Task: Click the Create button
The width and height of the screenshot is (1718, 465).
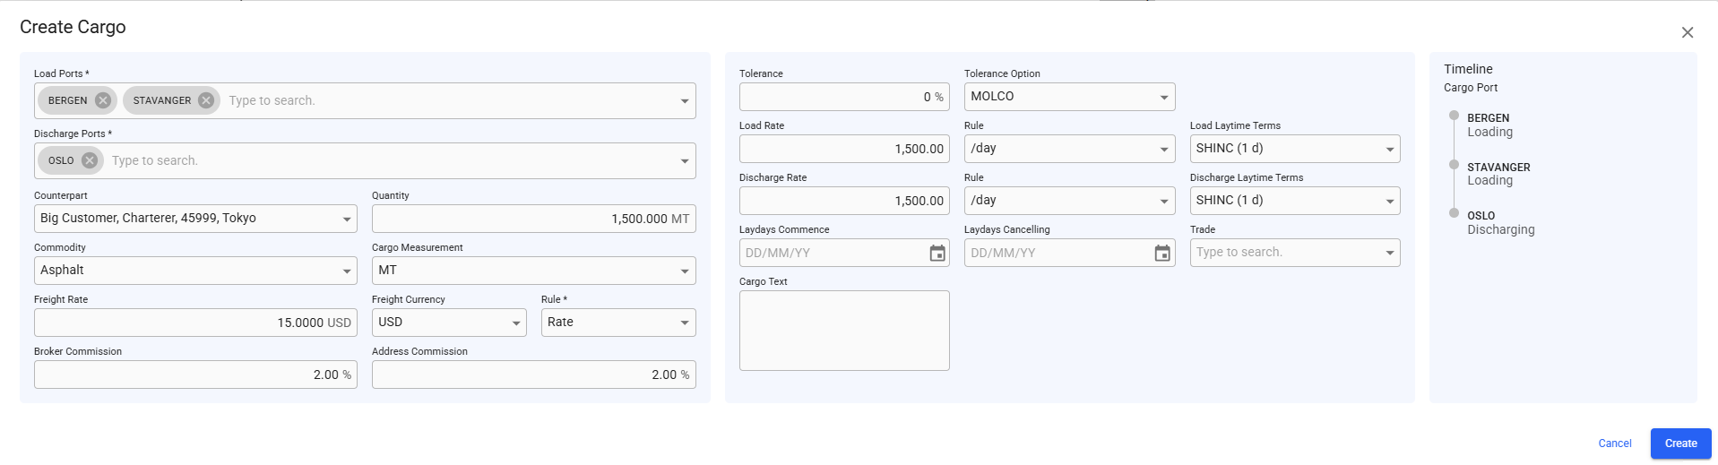Action: click(x=1680, y=443)
